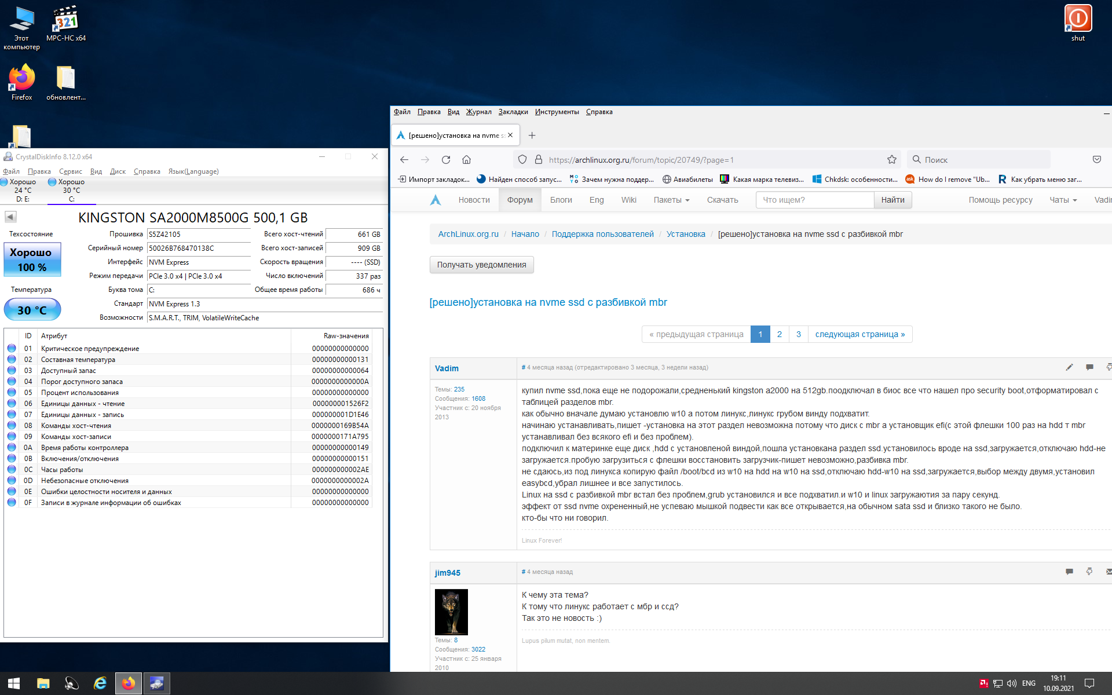Click edit pencil icon on Vadim's post
The height and width of the screenshot is (695, 1112).
click(1069, 367)
